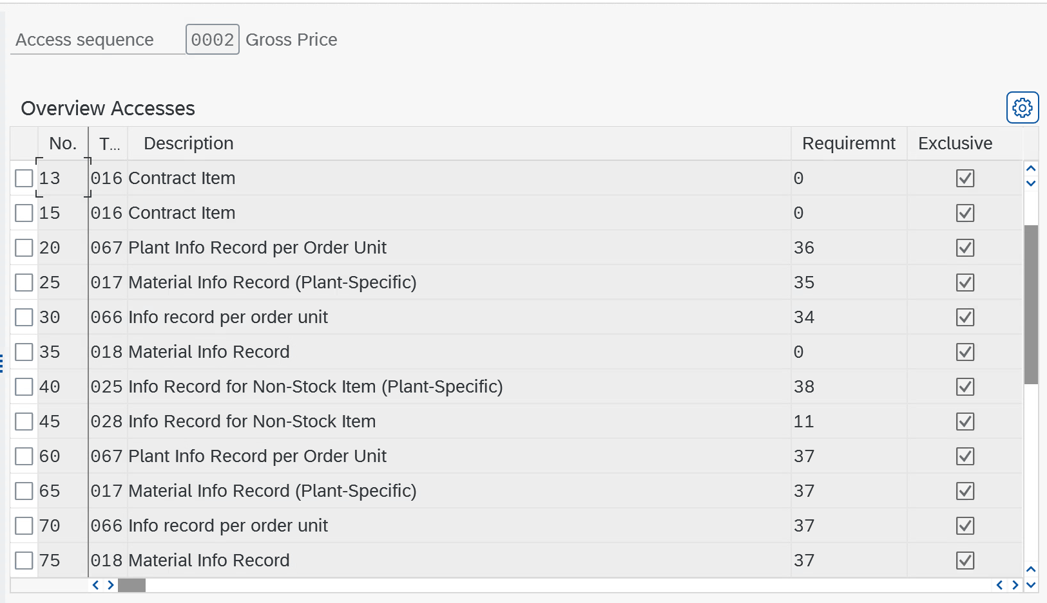Click the Requiremnt column header
1047x603 pixels.
(x=848, y=144)
